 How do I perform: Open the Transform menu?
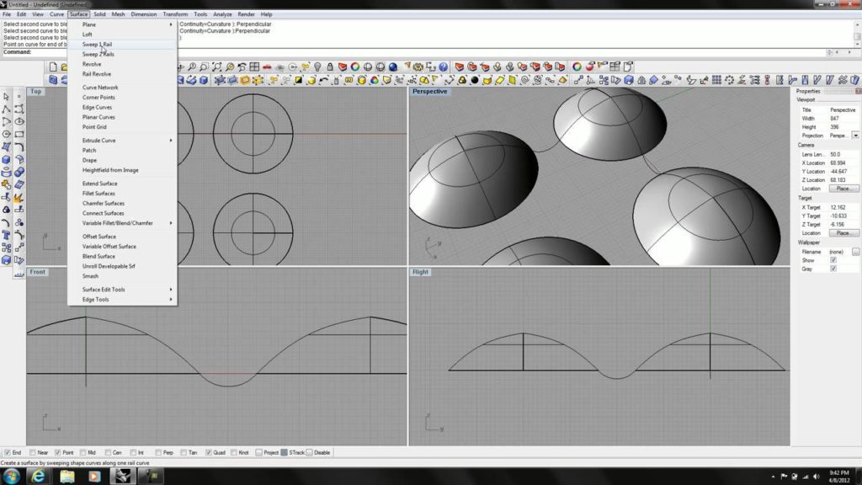(x=175, y=14)
